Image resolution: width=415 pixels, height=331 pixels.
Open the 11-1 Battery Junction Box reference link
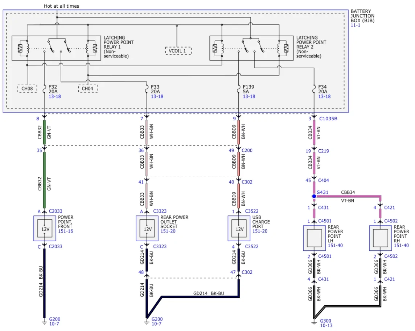[x=355, y=25]
